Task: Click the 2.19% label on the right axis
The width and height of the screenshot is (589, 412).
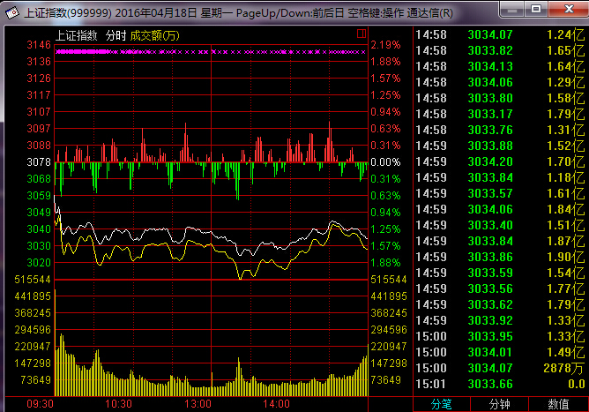Action: click(x=386, y=45)
